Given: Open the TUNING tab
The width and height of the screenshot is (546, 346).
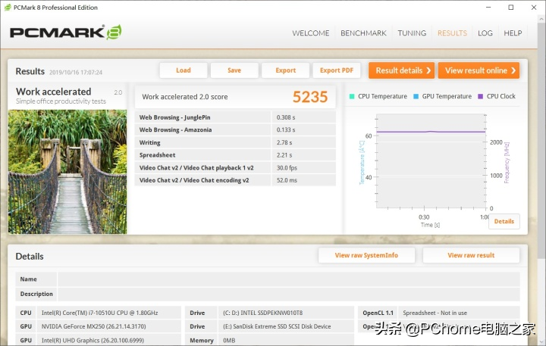Looking at the screenshot, I should [x=412, y=33].
